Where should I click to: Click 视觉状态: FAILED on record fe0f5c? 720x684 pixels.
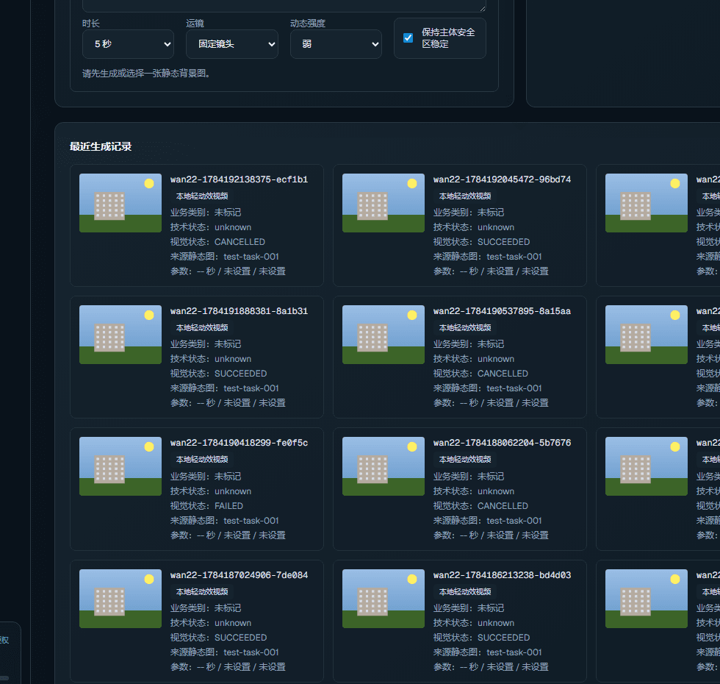[206, 506]
